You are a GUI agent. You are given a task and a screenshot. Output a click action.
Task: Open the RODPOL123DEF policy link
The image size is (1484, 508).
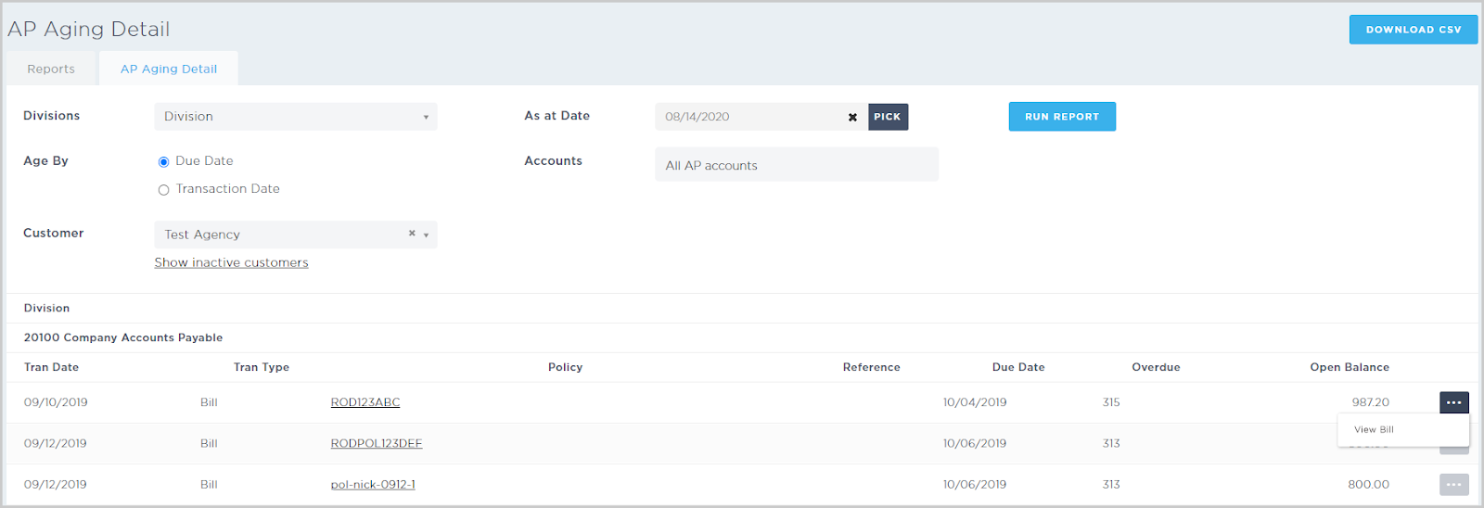376,443
